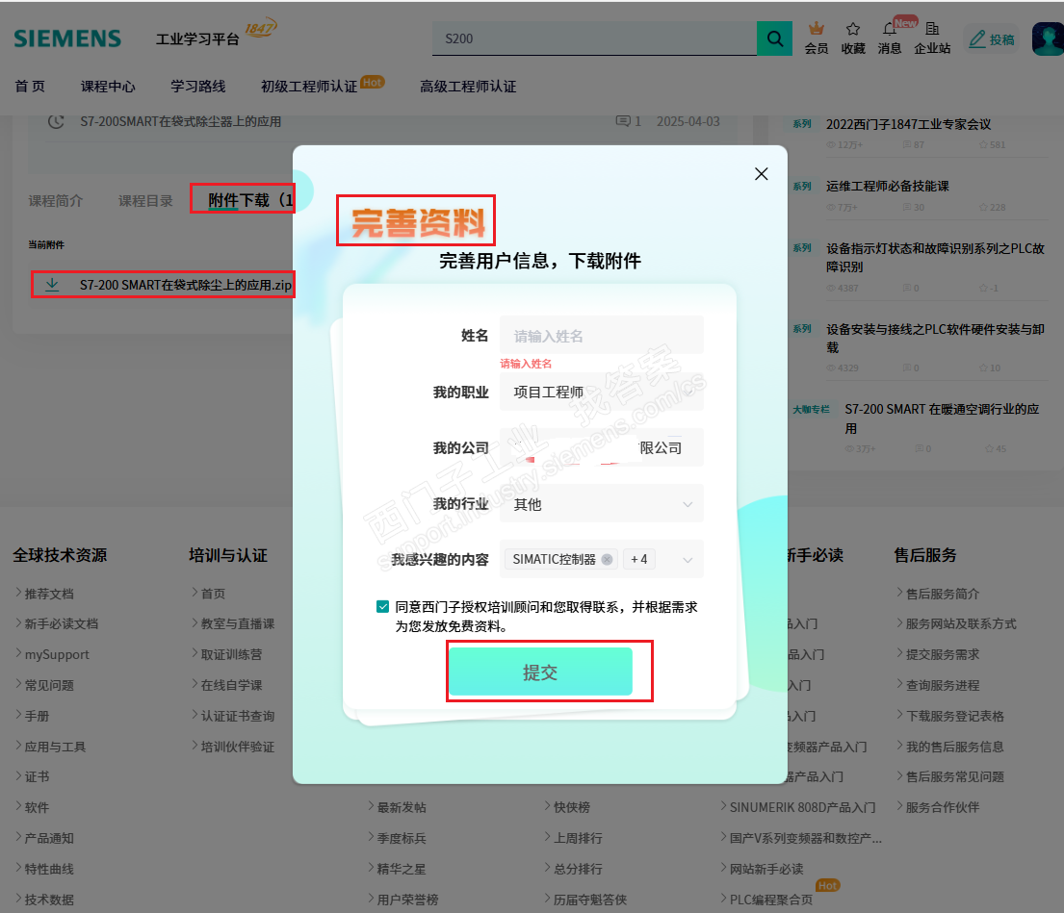This screenshot has height=913, width=1064.
Task: Open SINUMERIK 808D产品入门 link
Action: click(x=803, y=807)
